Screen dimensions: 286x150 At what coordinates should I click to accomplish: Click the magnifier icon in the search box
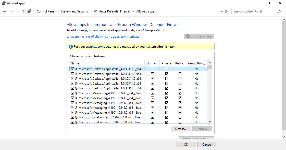(279, 11)
